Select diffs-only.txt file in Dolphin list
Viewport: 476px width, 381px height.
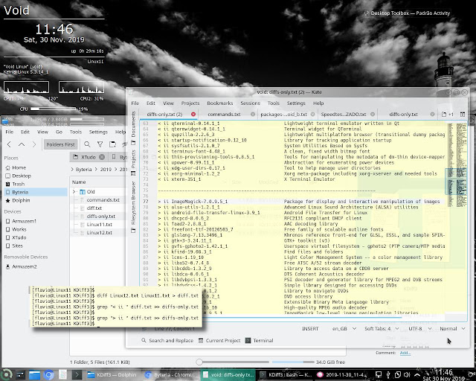(x=101, y=217)
